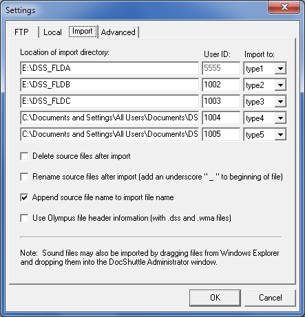Open the Local tab
Screen dimensions: 305x317
(53, 32)
